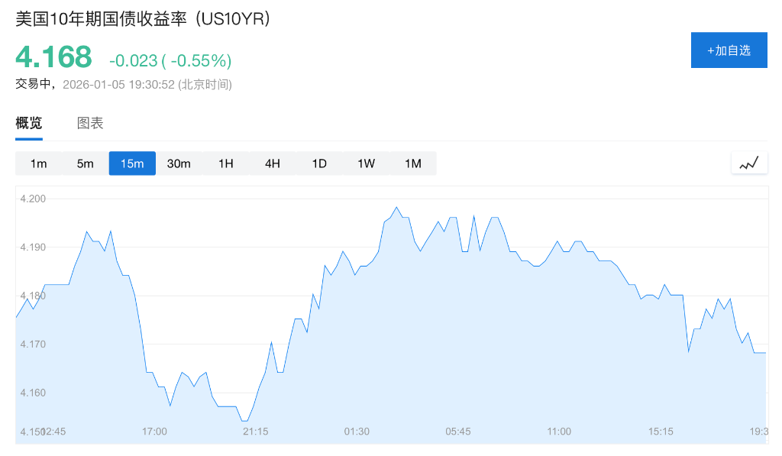The image size is (782, 456).
Task: Open the chart style line icon
Action: pos(749,162)
